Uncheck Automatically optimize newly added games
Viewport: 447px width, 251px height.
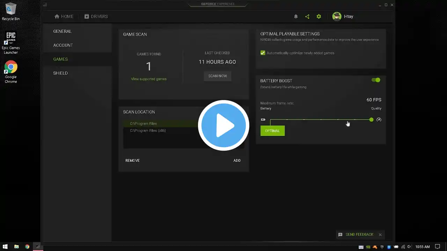click(x=263, y=53)
